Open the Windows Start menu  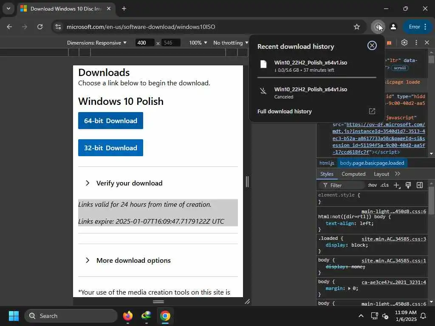[14, 316]
